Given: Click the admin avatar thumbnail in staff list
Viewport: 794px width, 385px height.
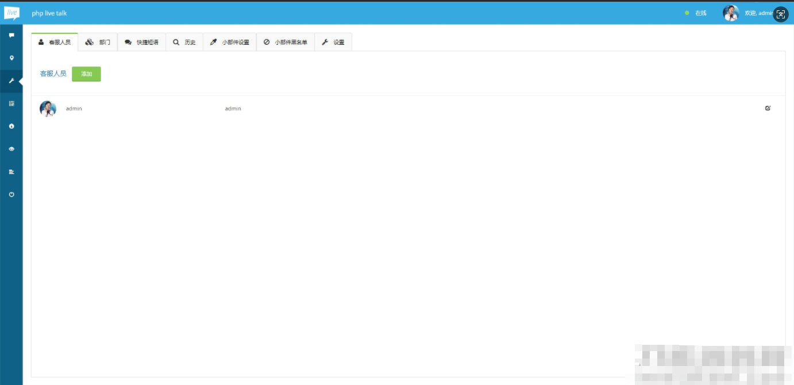Looking at the screenshot, I should [x=48, y=109].
